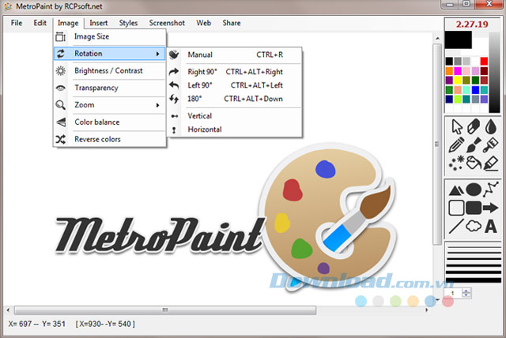Open the Styles menu
This screenshot has width=506, height=338.
click(128, 23)
